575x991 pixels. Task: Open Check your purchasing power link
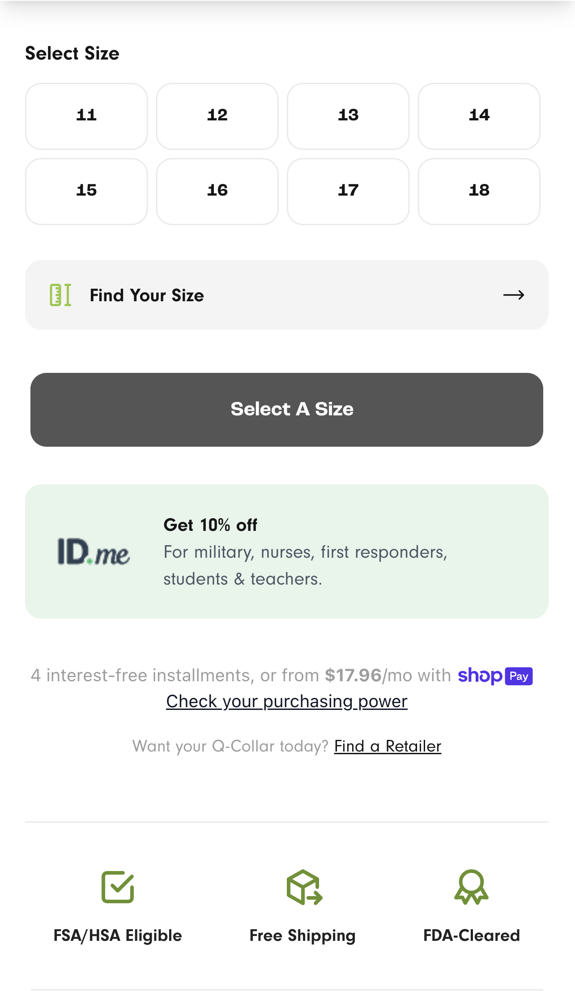coord(286,701)
